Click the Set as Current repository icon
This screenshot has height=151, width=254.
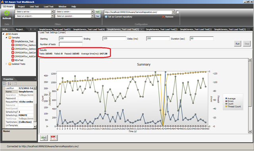106,17
